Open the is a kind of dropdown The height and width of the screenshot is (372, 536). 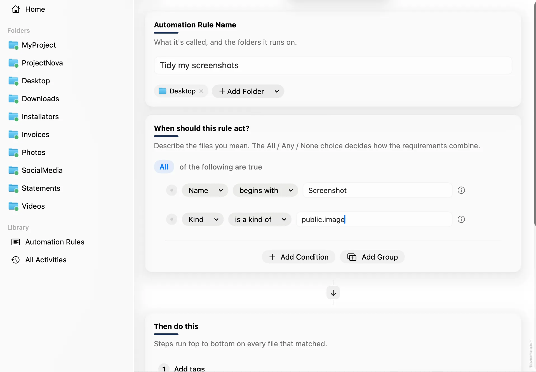260,220
